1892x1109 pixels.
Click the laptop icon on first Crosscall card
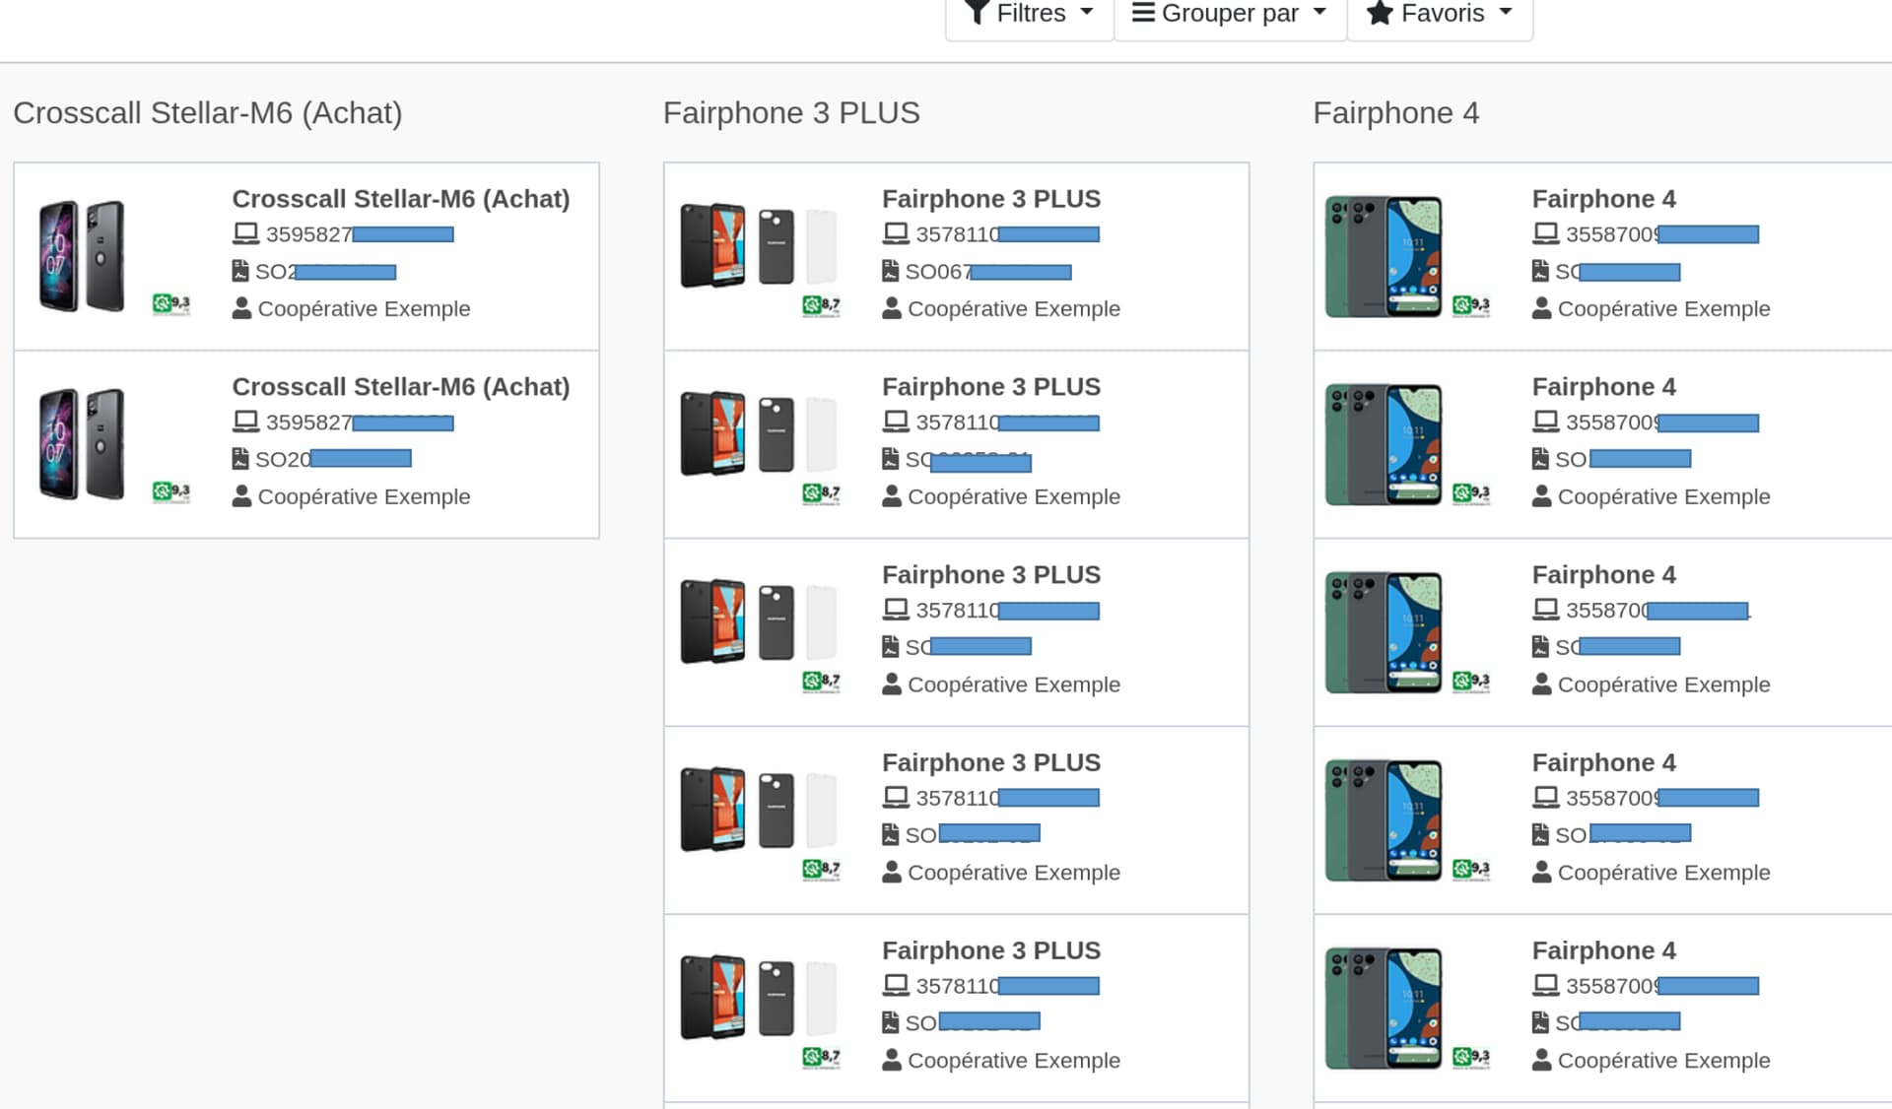coord(245,234)
